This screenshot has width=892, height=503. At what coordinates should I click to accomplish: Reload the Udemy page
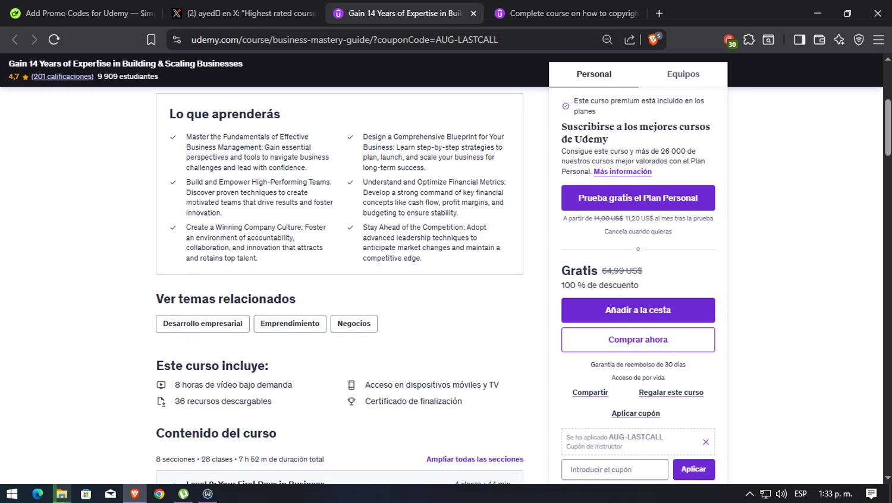tap(54, 40)
